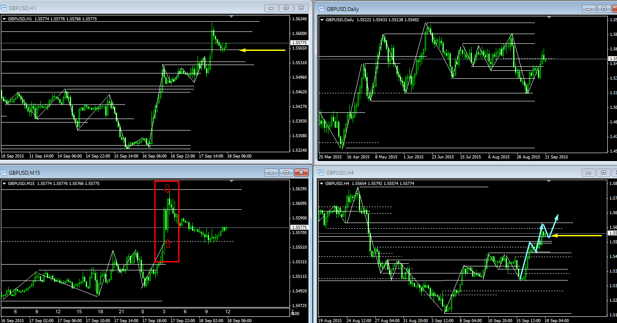Close the GBPUSD,M15 chart window
Screen dimensions: 617x323
(x=301, y=173)
